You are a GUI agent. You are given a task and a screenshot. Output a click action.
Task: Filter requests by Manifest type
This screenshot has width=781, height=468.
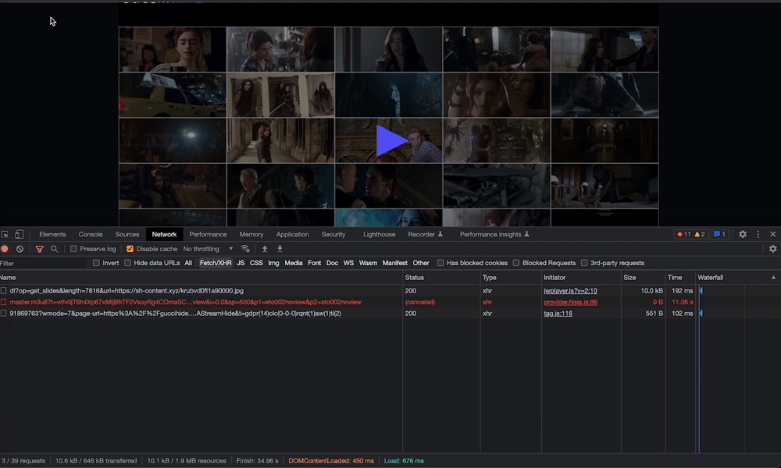tap(395, 263)
